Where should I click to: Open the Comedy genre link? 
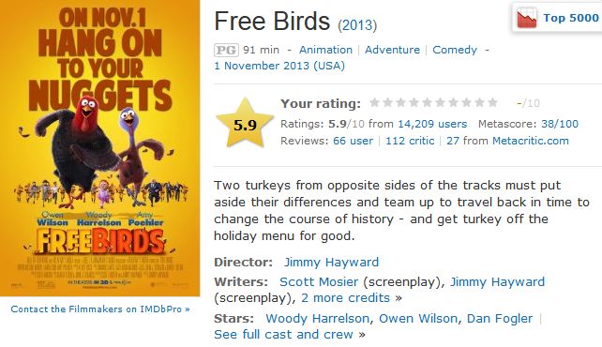(x=455, y=50)
